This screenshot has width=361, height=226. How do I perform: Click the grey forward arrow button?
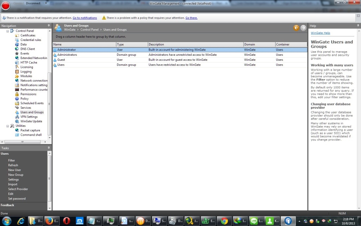click(x=303, y=28)
